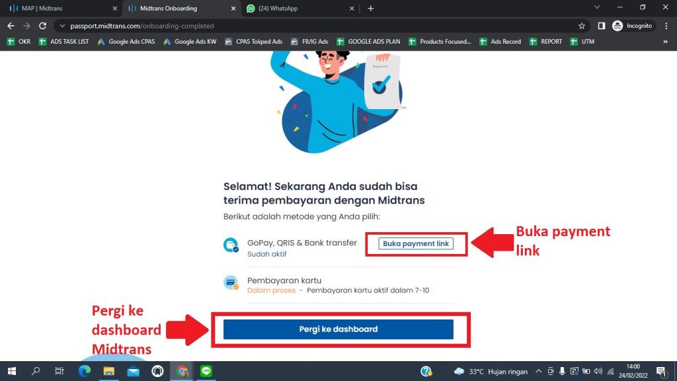Viewport: 677px width, 381px height.
Task: Click the Pergi ke dashboard button
Action: coord(338,329)
